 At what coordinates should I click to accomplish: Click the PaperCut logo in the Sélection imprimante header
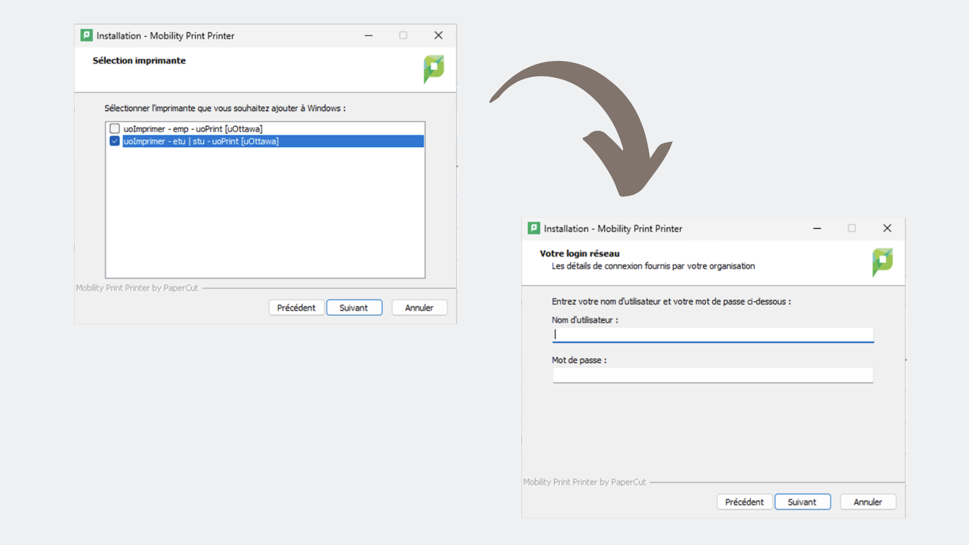pyautogui.click(x=434, y=69)
